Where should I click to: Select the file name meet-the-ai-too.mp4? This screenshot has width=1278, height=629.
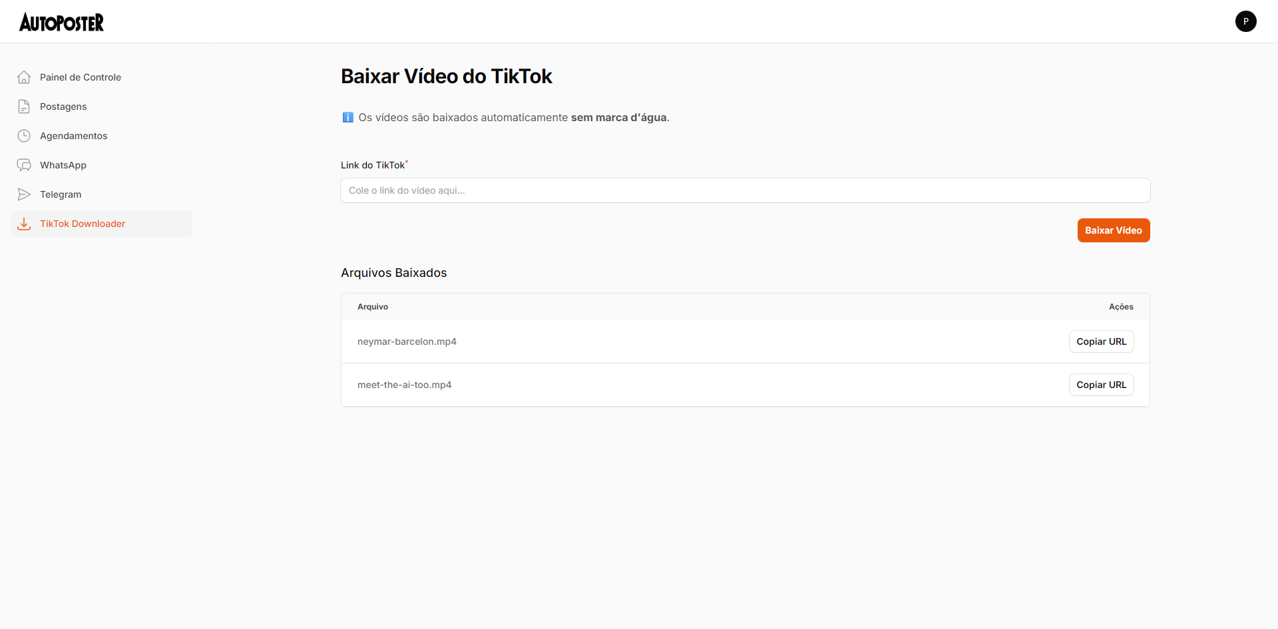tap(404, 384)
